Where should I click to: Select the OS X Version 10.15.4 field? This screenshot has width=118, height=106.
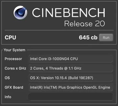tap(71, 78)
